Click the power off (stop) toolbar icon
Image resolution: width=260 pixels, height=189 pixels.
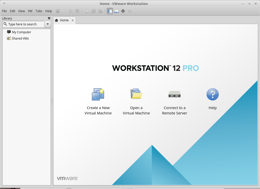pyautogui.click(x=58, y=11)
